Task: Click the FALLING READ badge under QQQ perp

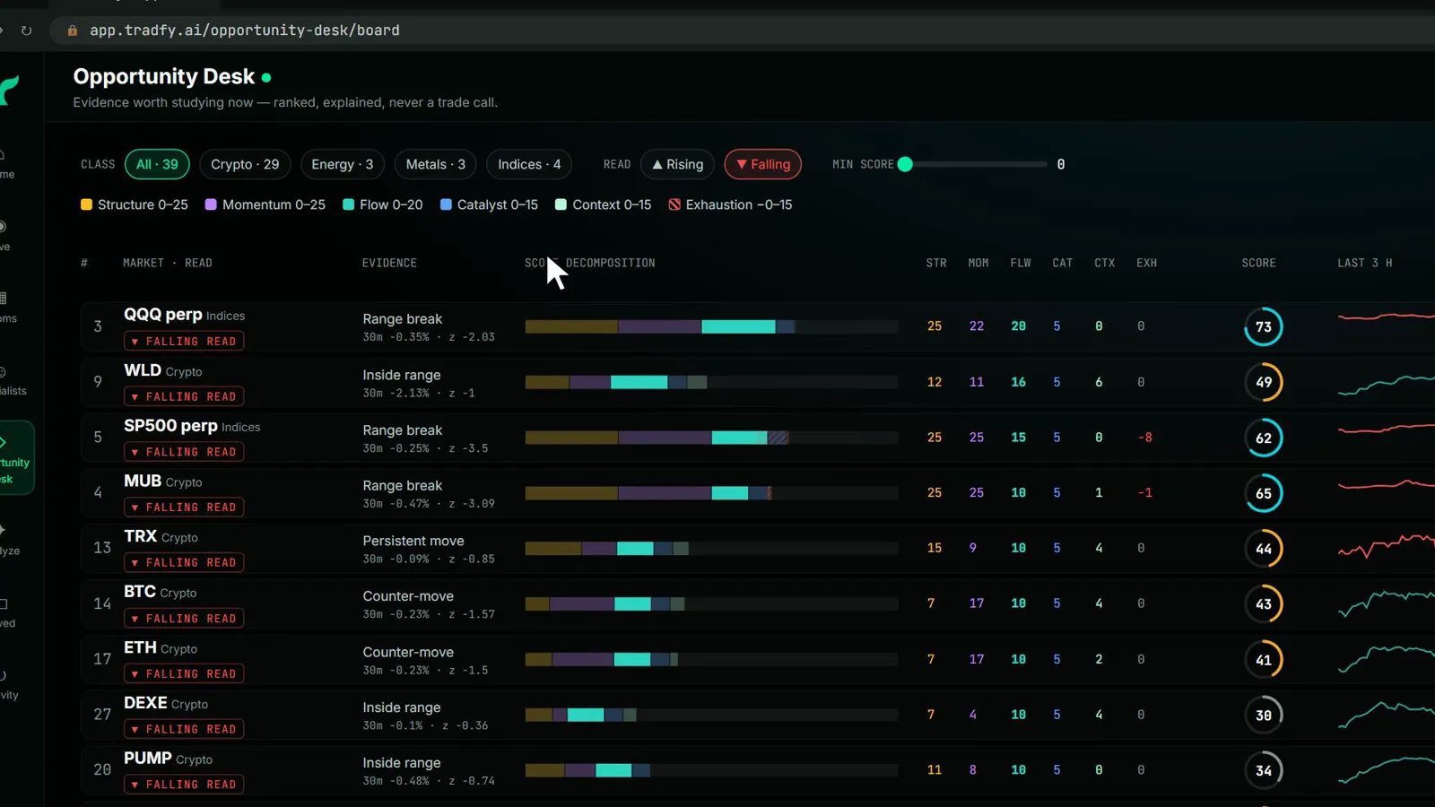Action: click(184, 341)
